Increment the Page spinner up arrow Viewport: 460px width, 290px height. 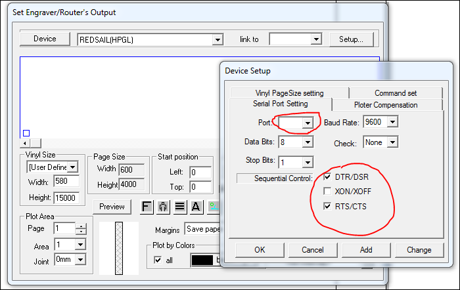tap(81, 226)
